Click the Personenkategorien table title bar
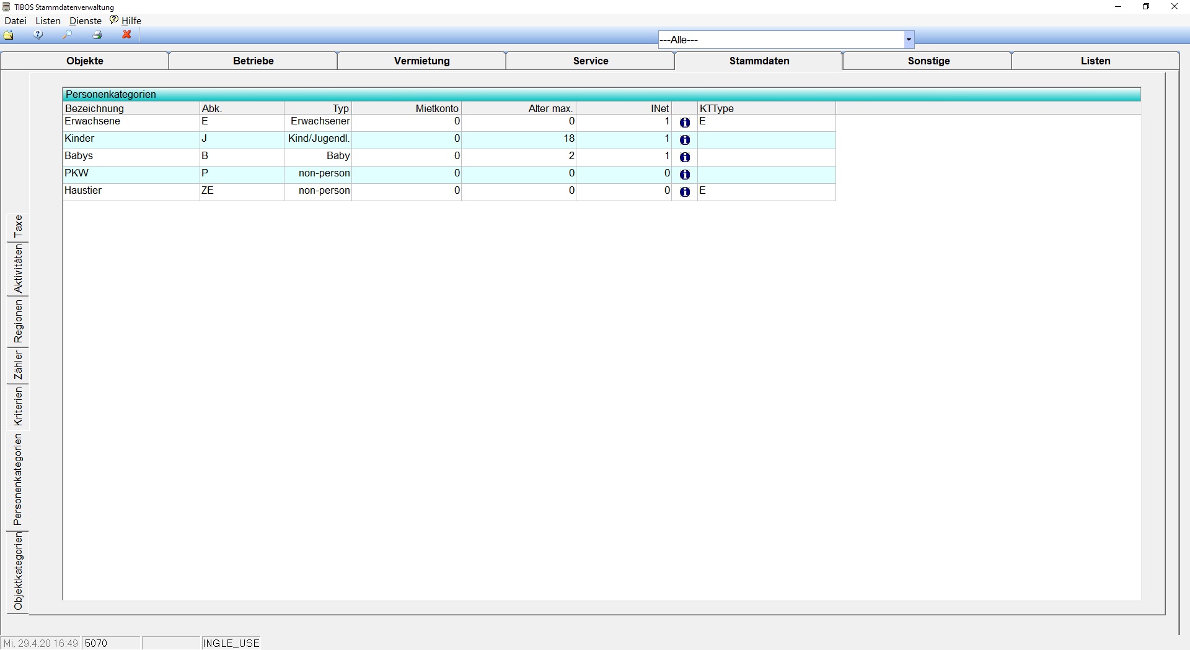This screenshot has height=650, width=1190. point(601,95)
